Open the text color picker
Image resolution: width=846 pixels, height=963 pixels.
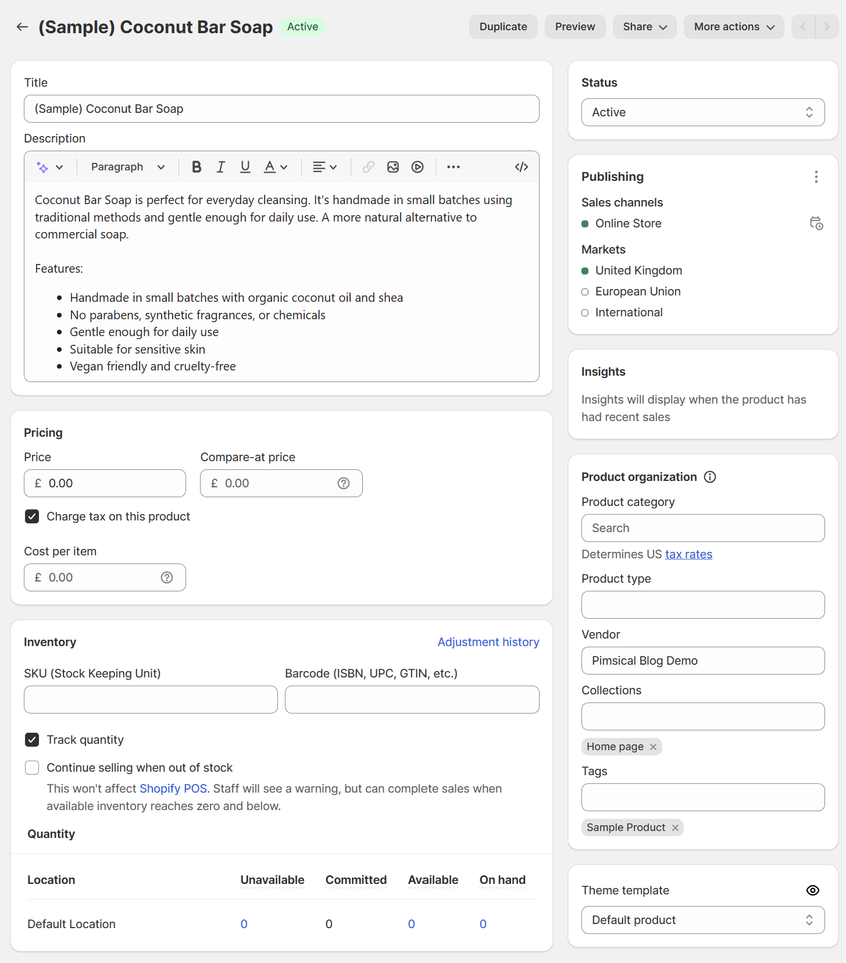(276, 167)
